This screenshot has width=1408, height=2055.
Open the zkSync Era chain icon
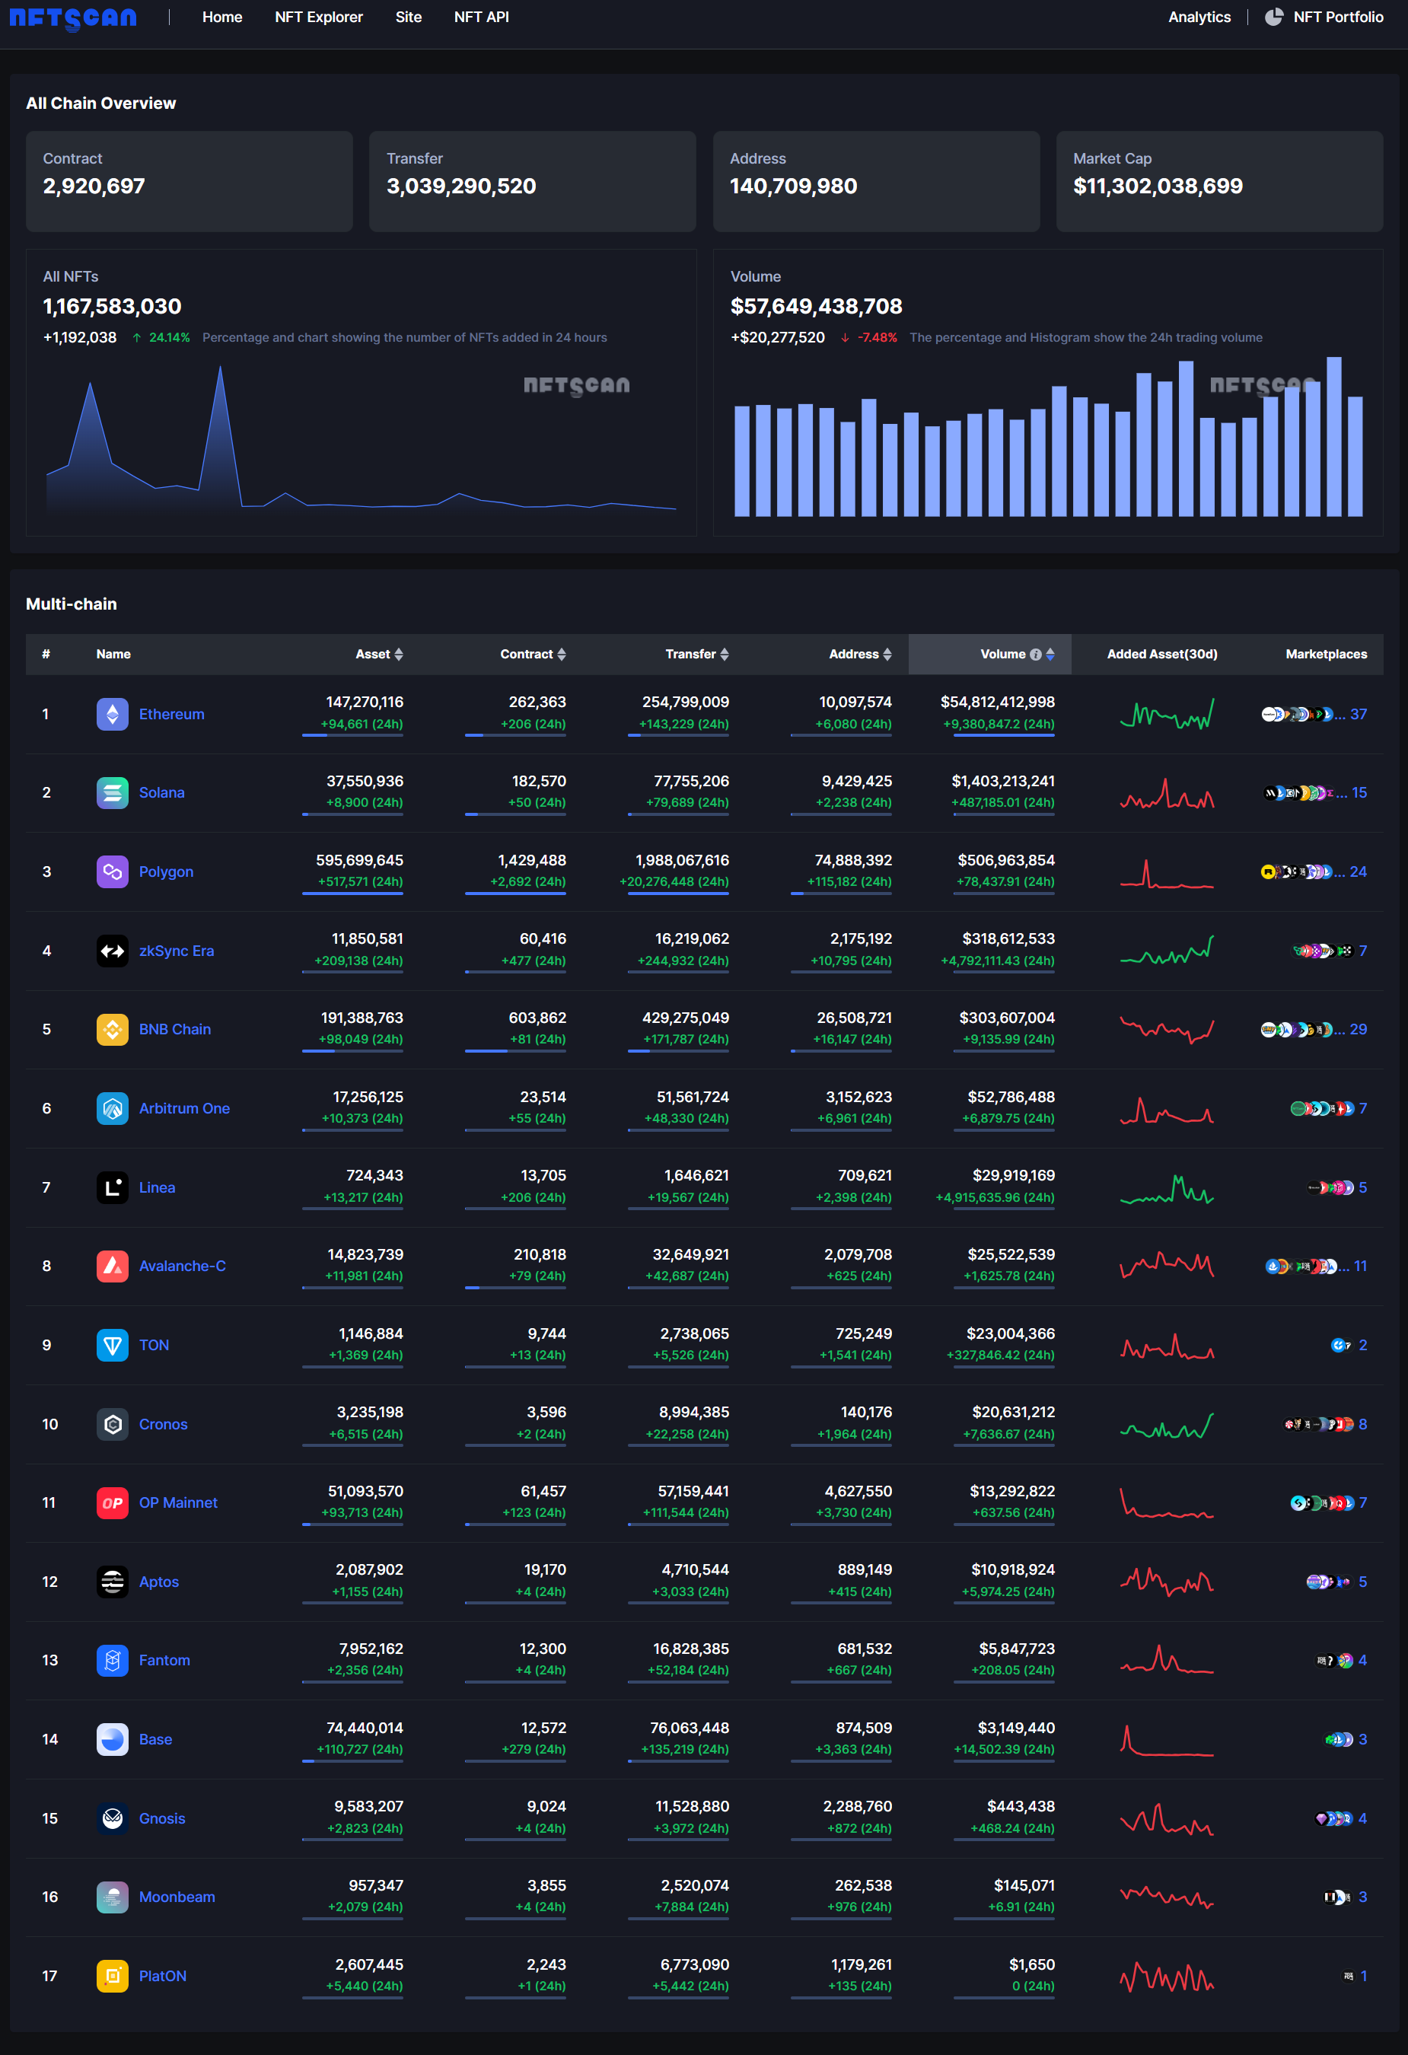(x=113, y=951)
